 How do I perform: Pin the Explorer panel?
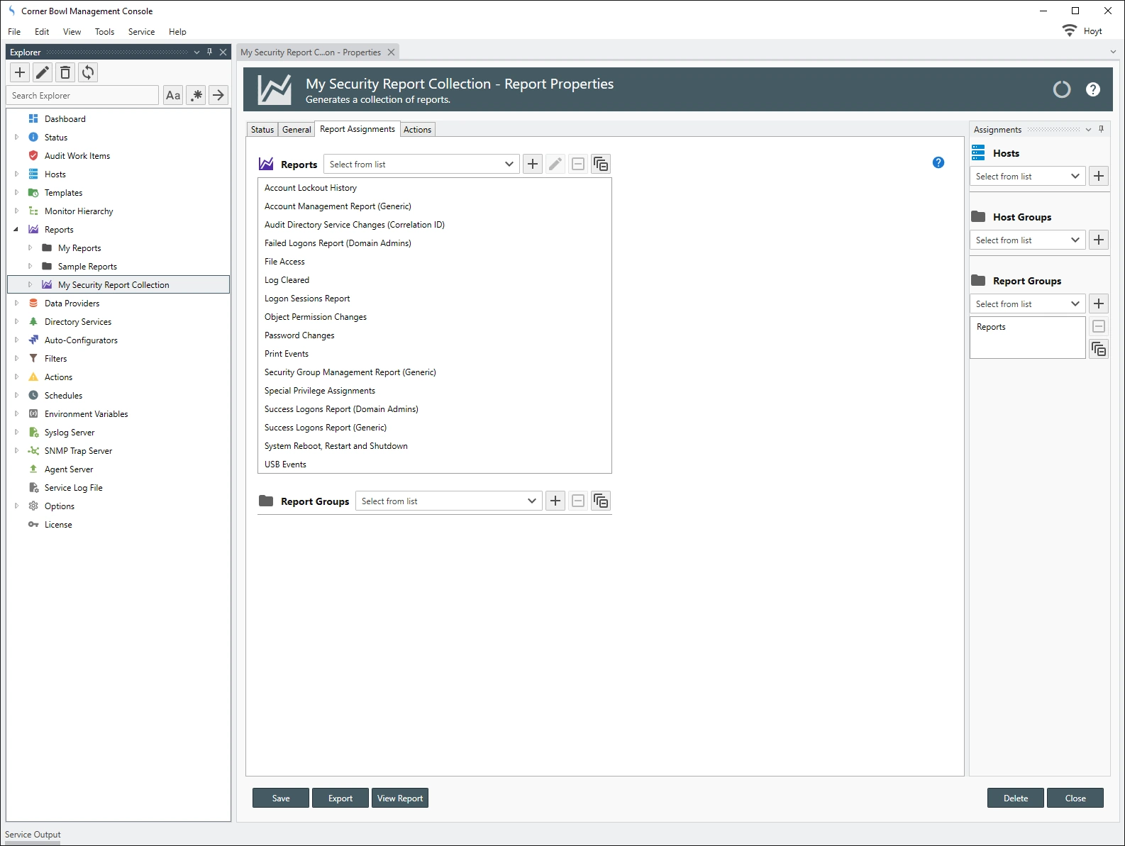coord(209,52)
